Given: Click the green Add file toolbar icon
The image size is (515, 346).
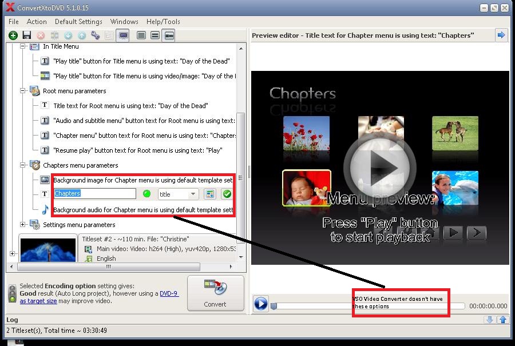Looking at the screenshot, I should click(13, 35).
